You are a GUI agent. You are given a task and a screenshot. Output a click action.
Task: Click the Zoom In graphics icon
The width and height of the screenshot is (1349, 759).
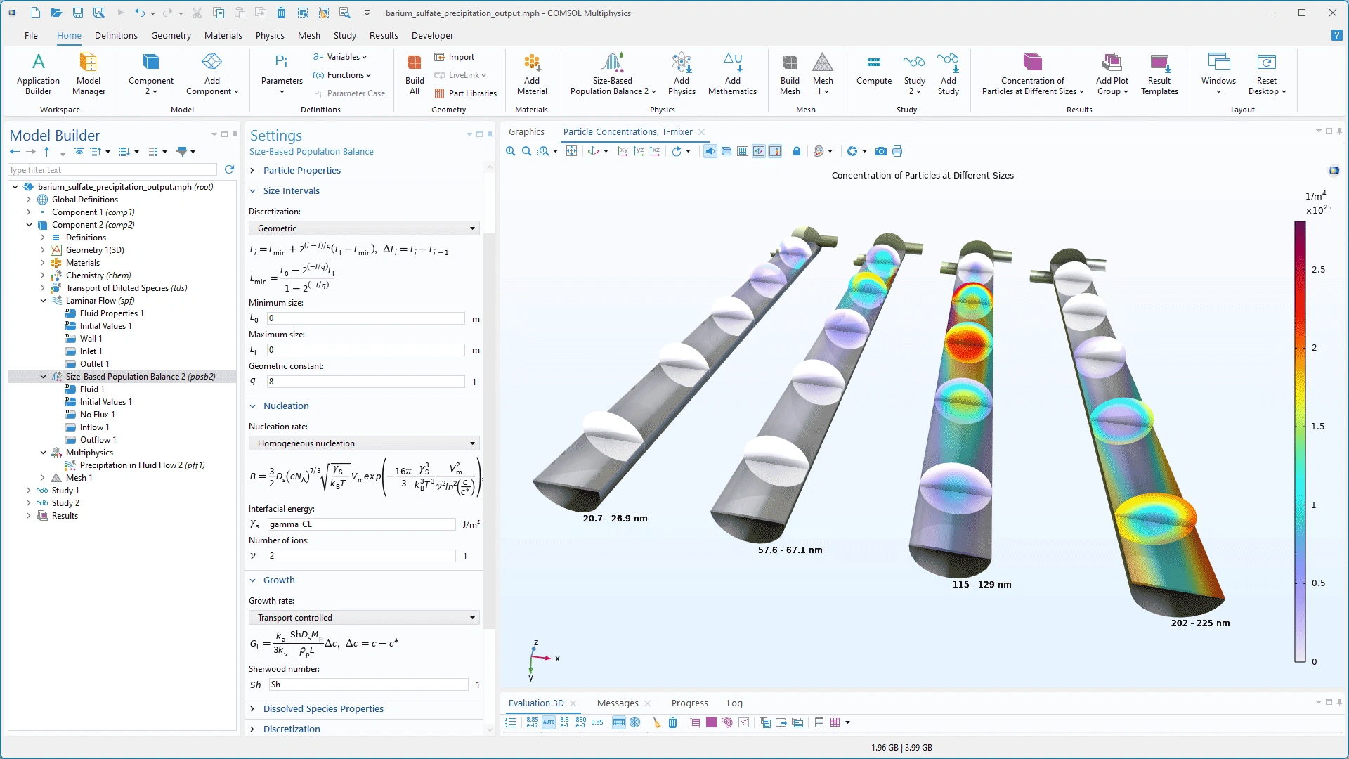pos(511,151)
